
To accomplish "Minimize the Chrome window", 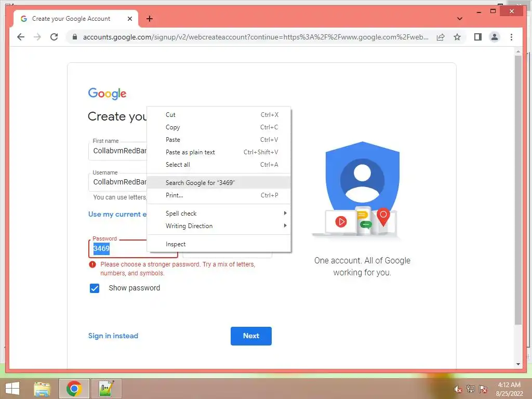I will point(478,11).
